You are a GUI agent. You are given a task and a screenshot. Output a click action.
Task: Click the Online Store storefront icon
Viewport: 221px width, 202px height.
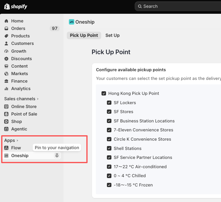point(6,107)
